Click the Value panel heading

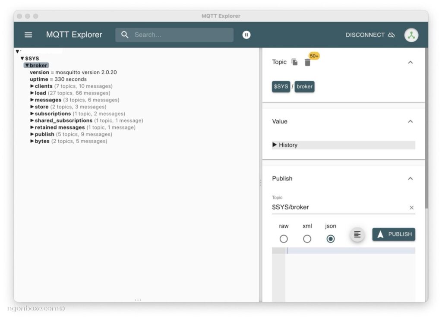(x=280, y=121)
